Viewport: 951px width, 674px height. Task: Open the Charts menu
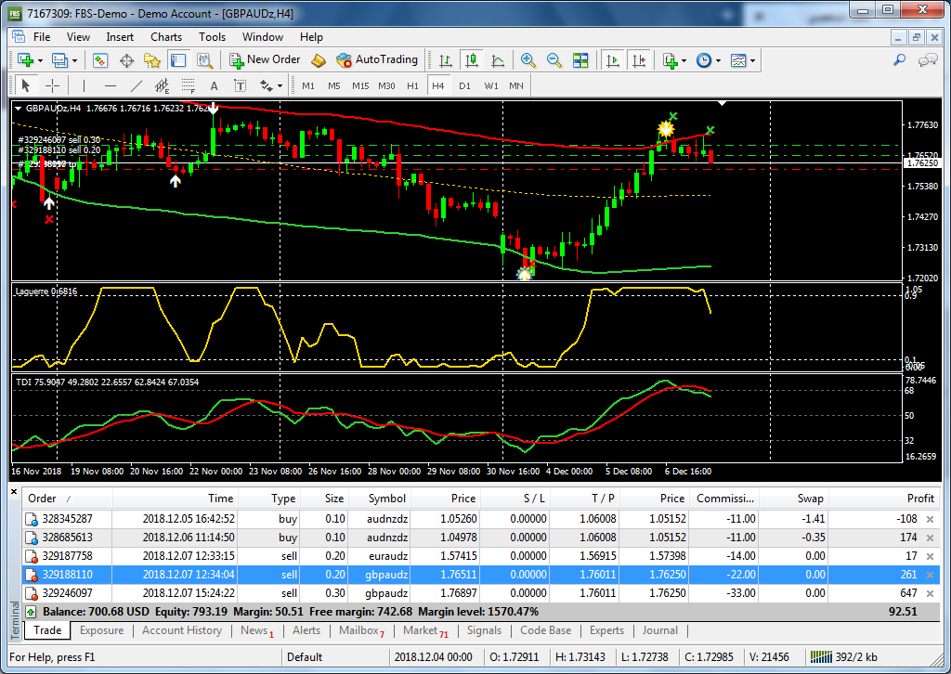[165, 37]
